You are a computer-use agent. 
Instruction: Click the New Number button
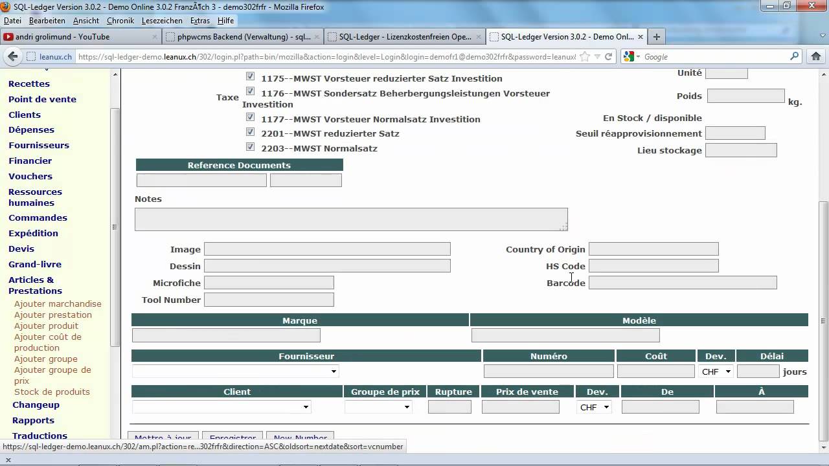pyautogui.click(x=300, y=437)
